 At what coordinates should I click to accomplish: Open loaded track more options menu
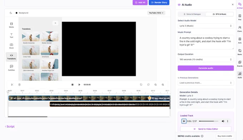[228, 121]
